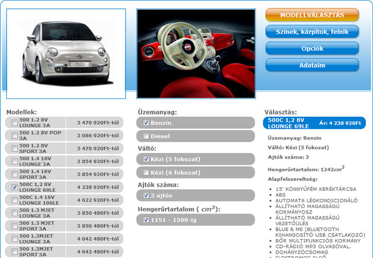Click the 3 470 920Ft-tól price of LOUNGE 3A 1.2
The image size is (373, 258).
click(x=98, y=122)
